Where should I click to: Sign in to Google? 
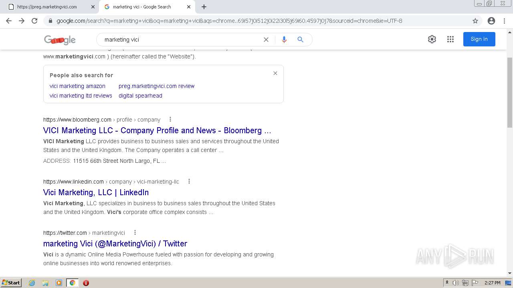479,39
